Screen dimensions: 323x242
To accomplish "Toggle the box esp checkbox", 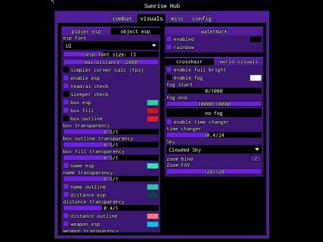I will [66, 102].
